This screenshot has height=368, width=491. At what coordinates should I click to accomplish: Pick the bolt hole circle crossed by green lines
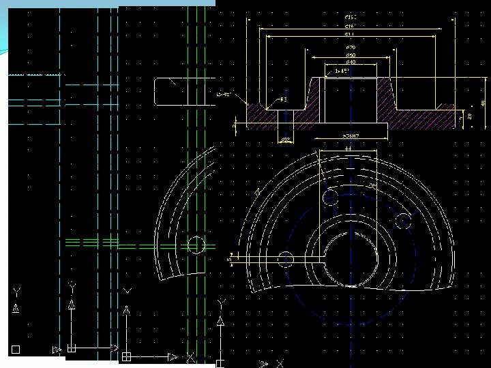196,245
